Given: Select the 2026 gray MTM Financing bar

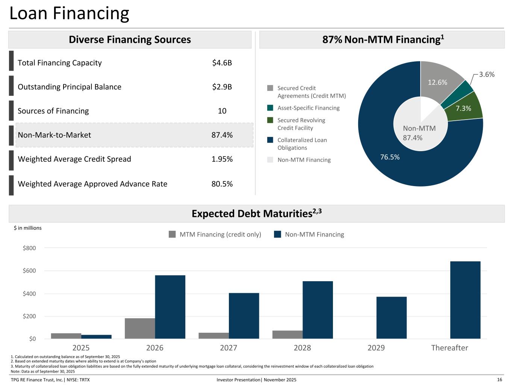Looking at the screenshot, I should [x=140, y=328].
